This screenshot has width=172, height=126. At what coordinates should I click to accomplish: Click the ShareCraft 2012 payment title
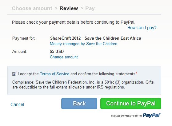click(x=96, y=38)
